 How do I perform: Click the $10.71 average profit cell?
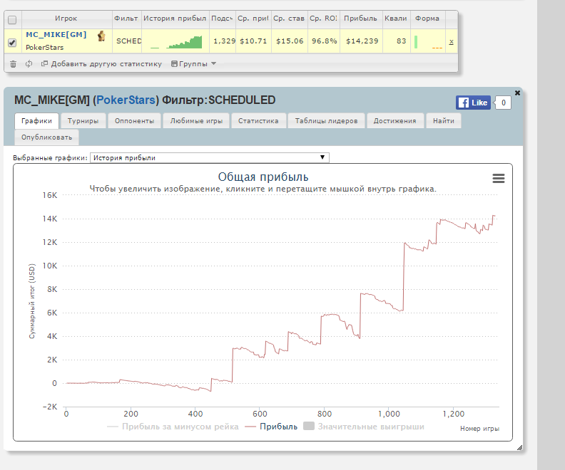253,41
